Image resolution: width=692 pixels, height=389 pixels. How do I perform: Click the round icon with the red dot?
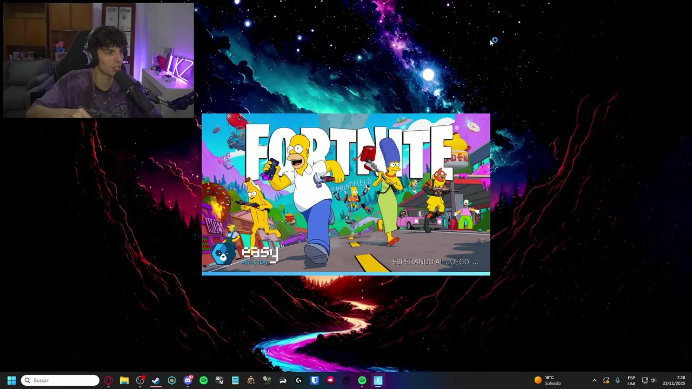coord(140,380)
